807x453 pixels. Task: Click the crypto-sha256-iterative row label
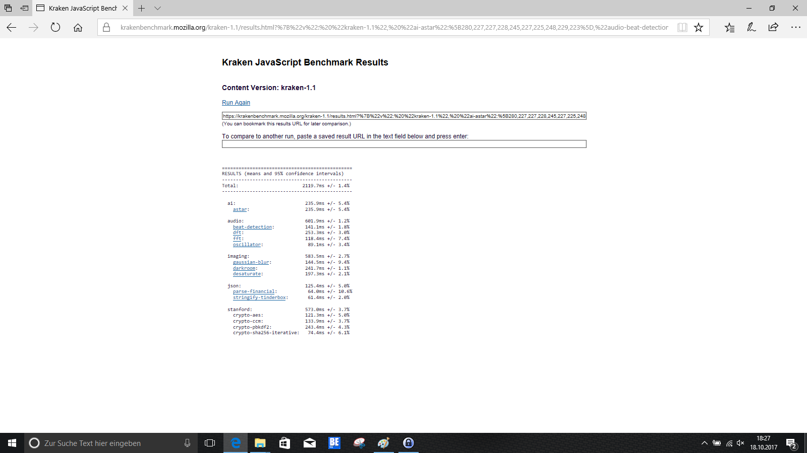coord(266,333)
